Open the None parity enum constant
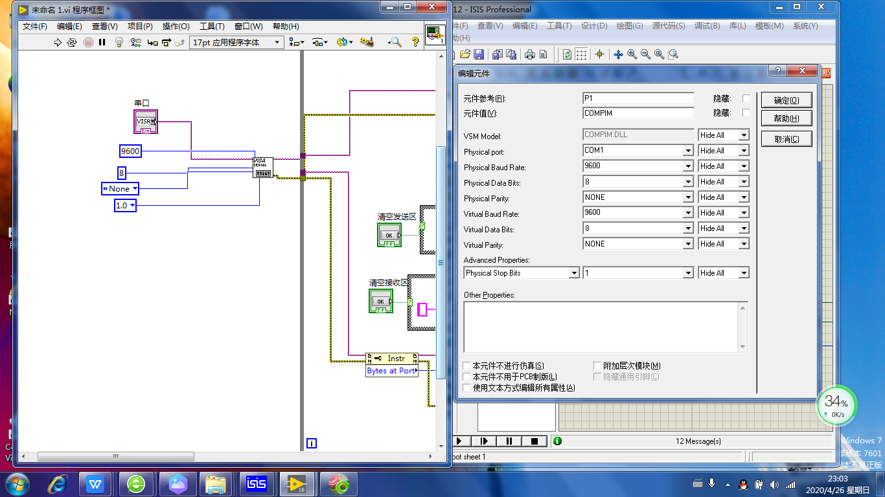The width and height of the screenshot is (885, 497). point(121,188)
